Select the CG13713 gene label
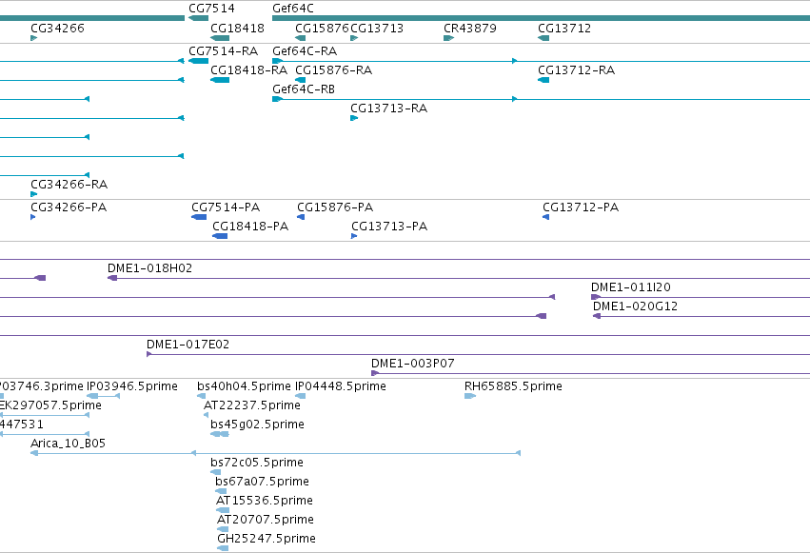The width and height of the screenshot is (810, 553). pos(377,28)
